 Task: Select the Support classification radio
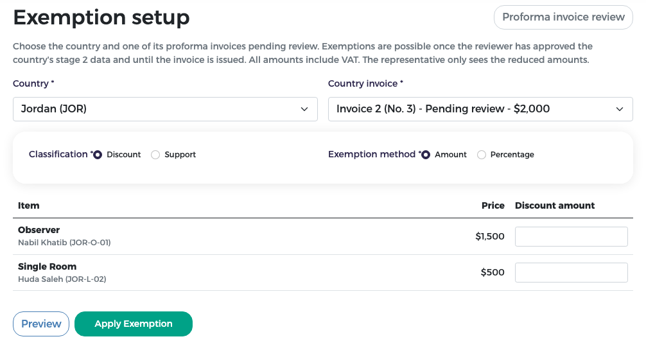coord(155,155)
